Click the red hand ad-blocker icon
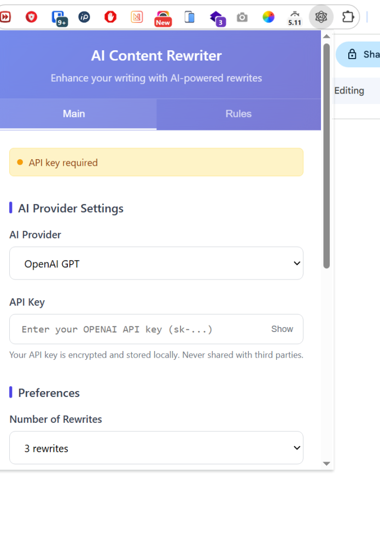This screenshot has width=380, height=560. pyautogui.click(x=110, y=17)
